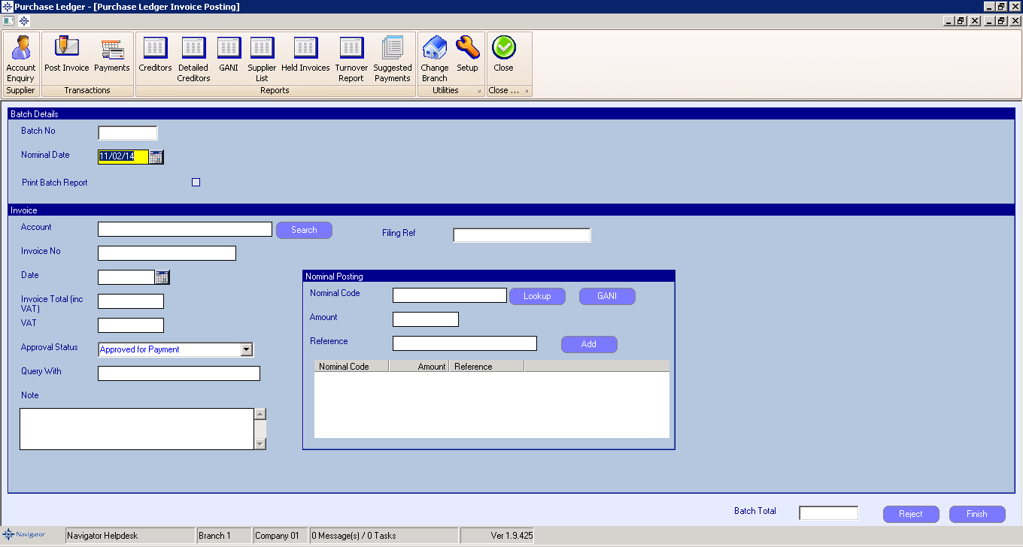Image resolution: width=1023 pixels, height=547 pixels.
Task: Click the Change Branch utility icon
Action: tap(435, 59)
